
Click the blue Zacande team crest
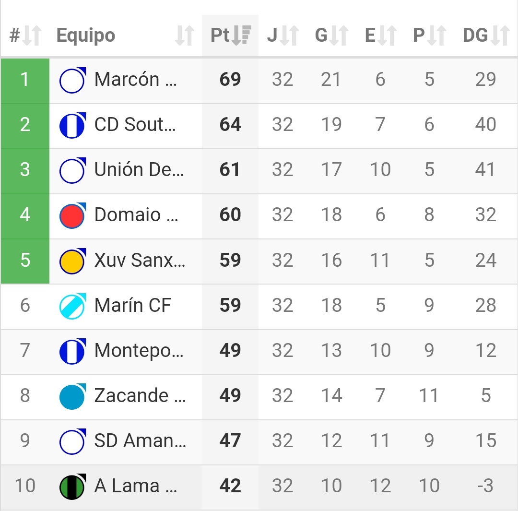pos(72,396)
